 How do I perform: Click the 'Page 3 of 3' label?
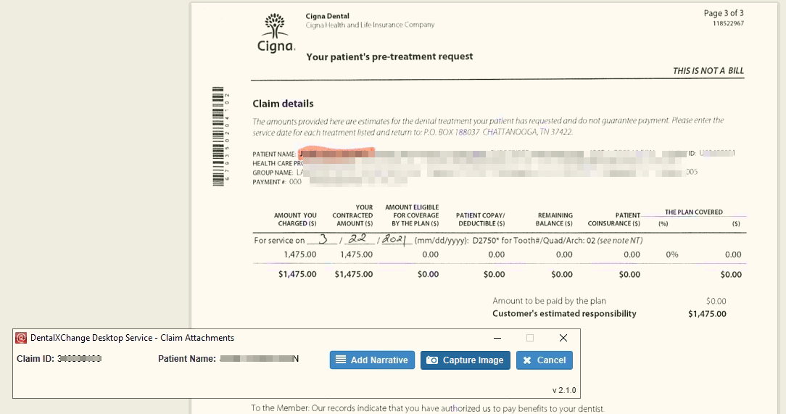click(724, 13)
